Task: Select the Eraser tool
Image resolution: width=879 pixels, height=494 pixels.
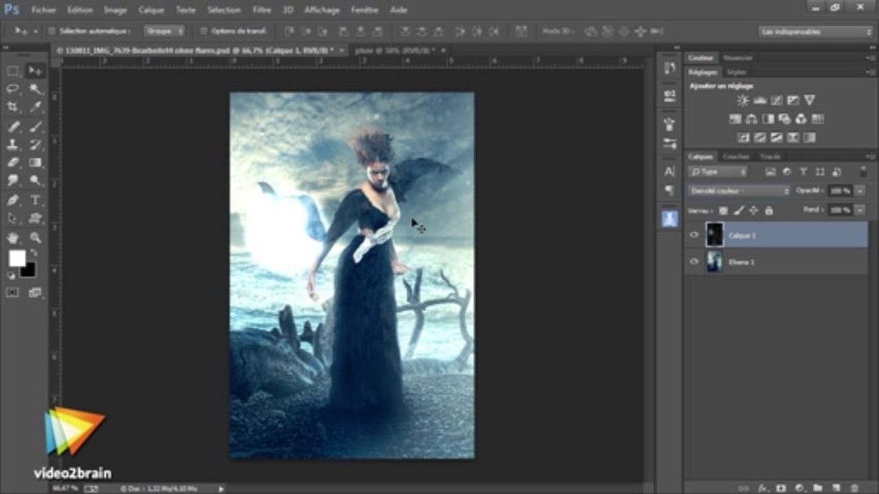Action: (x=13, y=163)
